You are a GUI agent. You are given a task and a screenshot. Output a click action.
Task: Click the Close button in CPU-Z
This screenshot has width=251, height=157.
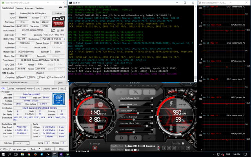coord(61,149)
